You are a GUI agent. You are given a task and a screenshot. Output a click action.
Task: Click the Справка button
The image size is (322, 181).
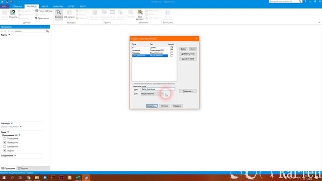[x=177, y=106]
